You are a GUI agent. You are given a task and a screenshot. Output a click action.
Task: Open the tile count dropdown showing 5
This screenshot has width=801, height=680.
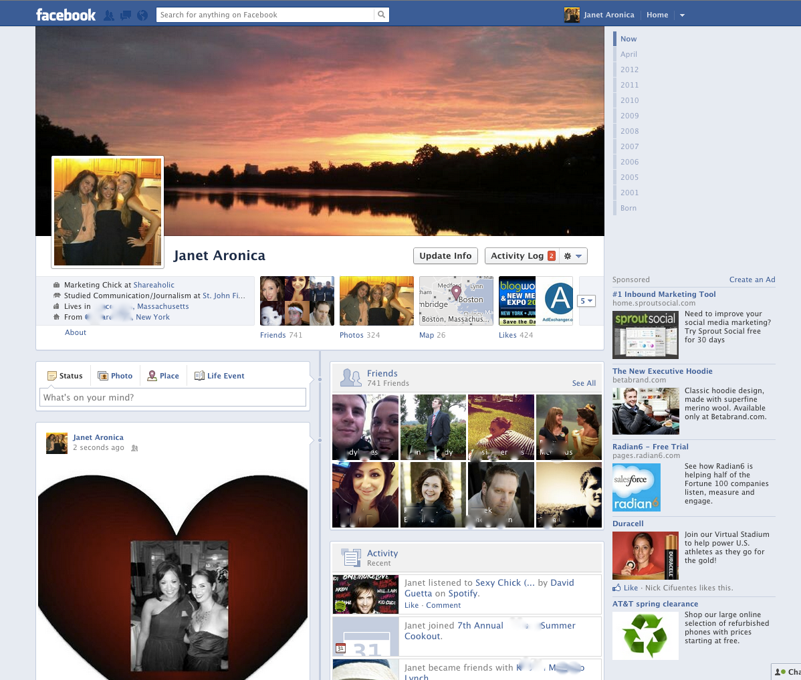[x=586, y=301]
